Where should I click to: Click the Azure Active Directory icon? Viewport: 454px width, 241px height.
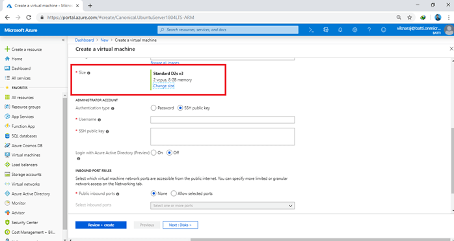[x=7, y=193]
